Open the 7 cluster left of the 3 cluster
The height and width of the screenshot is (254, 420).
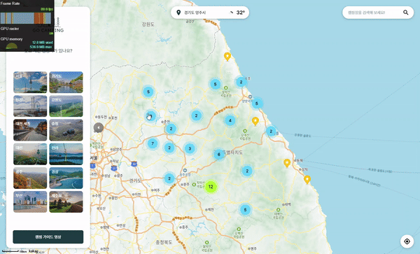coord(153,143)
